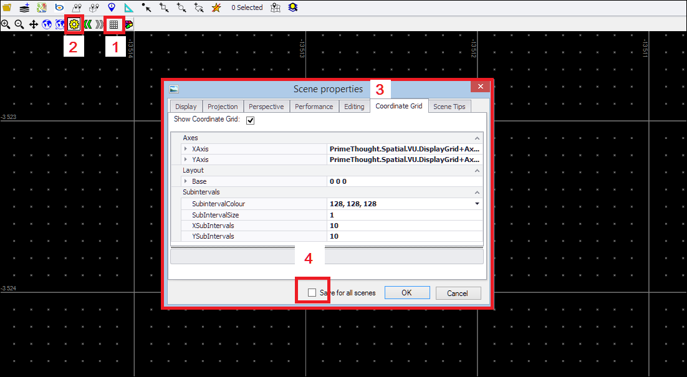Expand the Base layout property
Viewport: 687px width, 377px height.
pos(186,181)
